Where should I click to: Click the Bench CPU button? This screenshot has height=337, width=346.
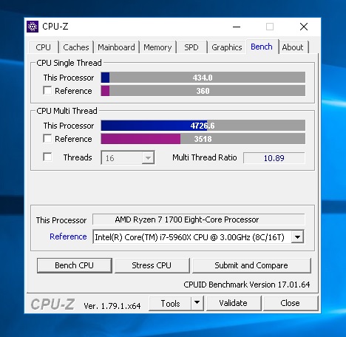75,265
